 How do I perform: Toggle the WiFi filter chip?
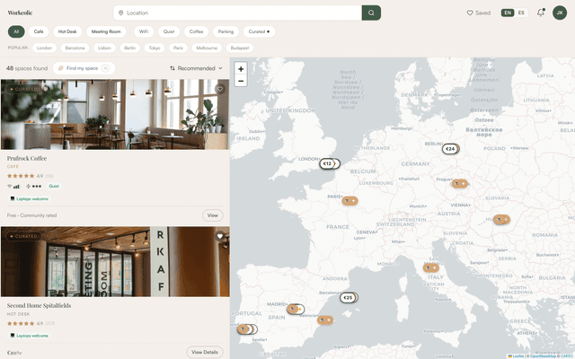click(144, 31)
